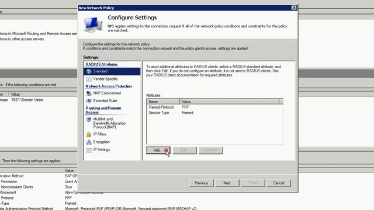Click the Vendor Specific settings icon
This screenshot has height=210, width=374.
[x=89, y=79]
